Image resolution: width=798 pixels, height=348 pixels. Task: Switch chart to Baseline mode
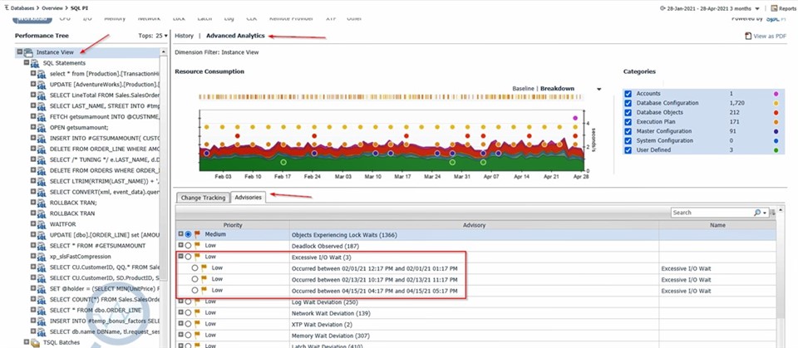point(523,89)
